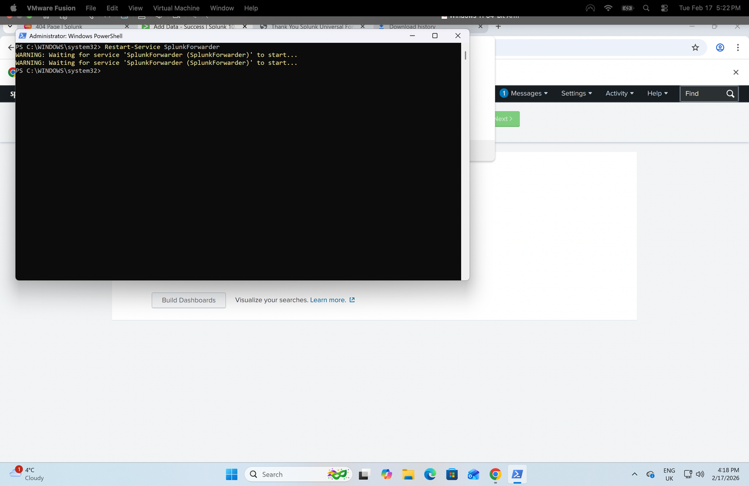Open the macOS Help menu

(x=251, y=8)
